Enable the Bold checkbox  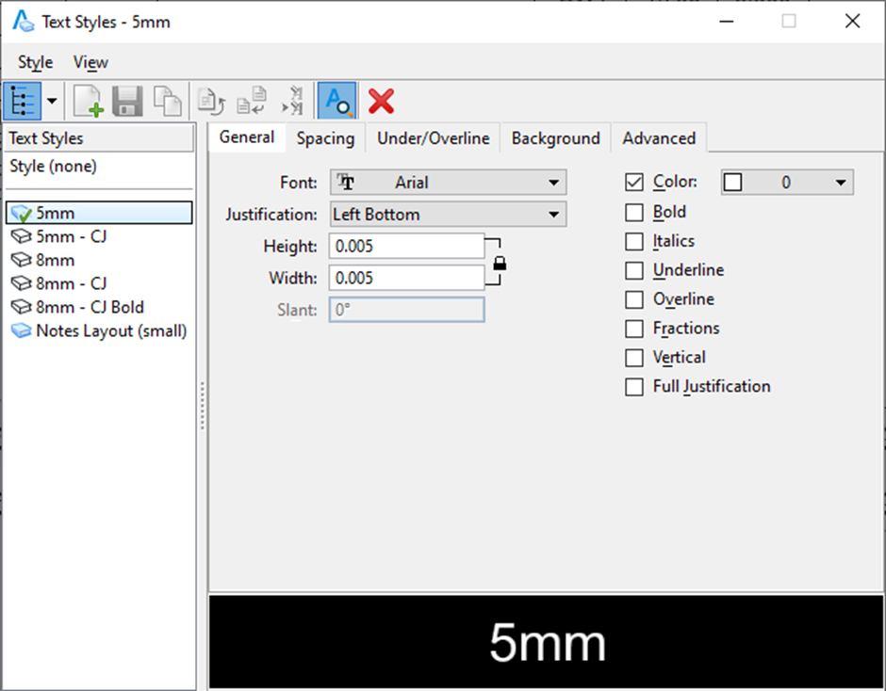click(x=634, y=212)
